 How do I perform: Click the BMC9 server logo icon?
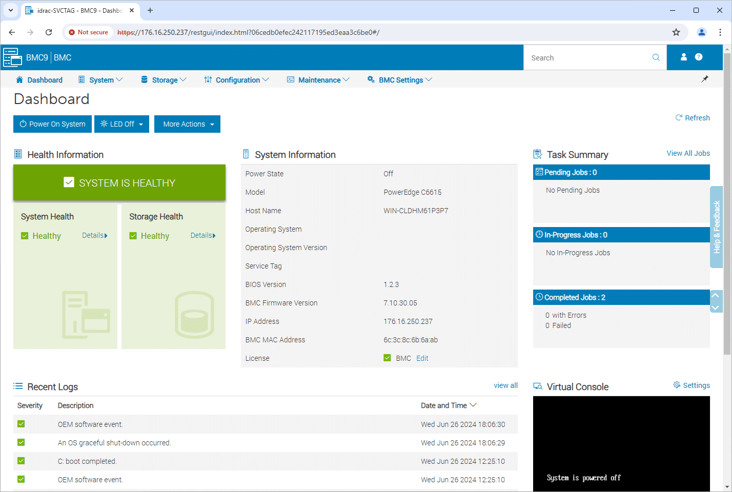pos(12,57)
